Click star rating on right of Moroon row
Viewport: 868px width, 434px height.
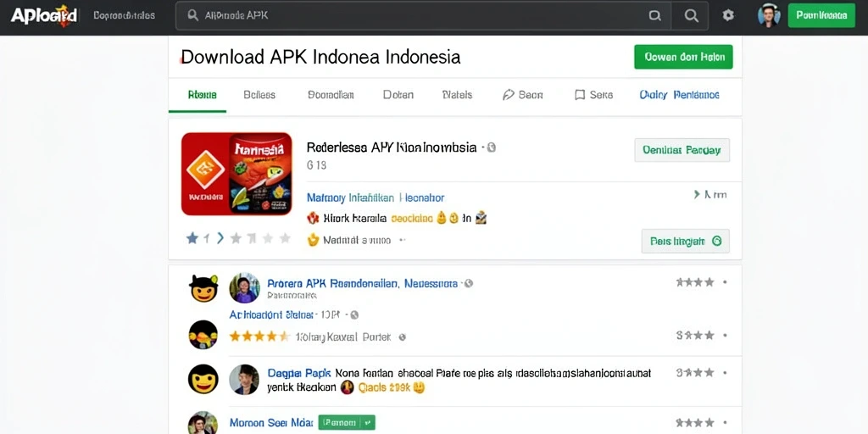pos(695,423)
